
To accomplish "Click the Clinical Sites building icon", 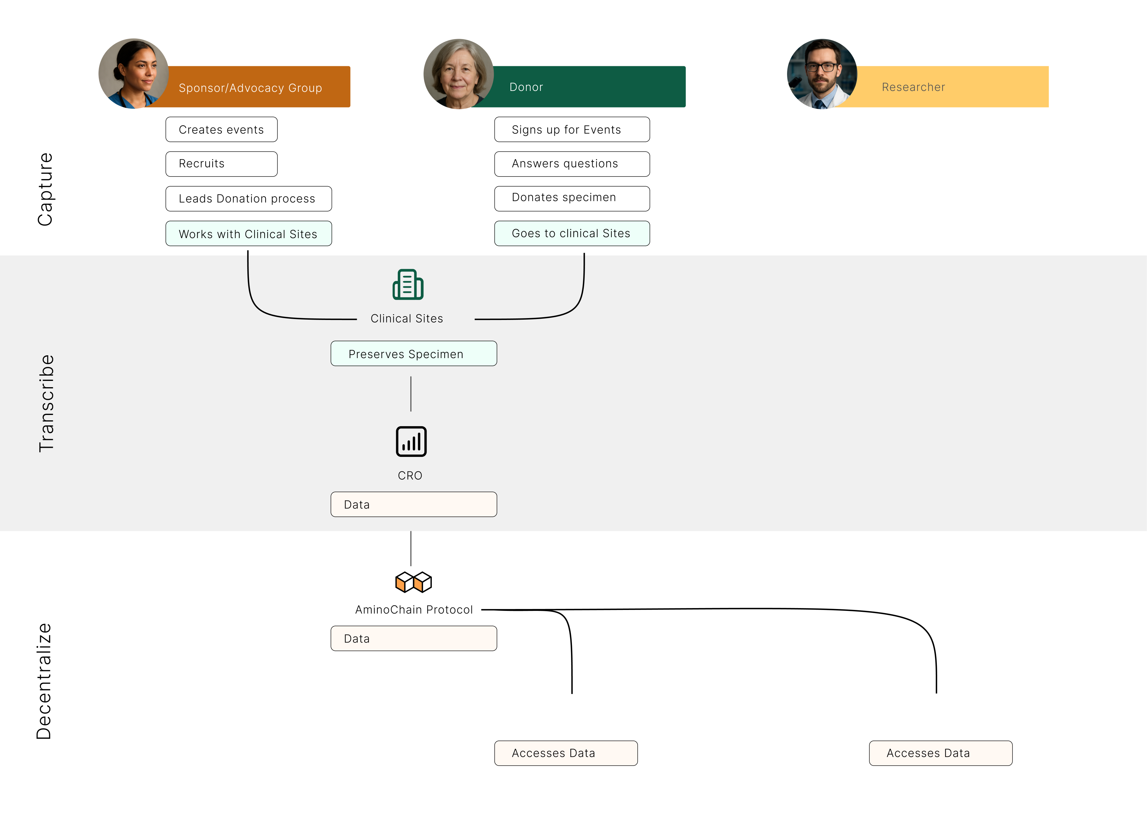I will pos(408,285).
